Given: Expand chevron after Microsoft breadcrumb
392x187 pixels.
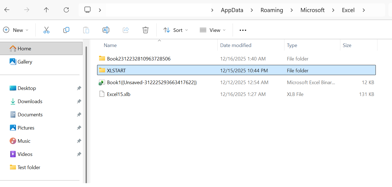Looking at the screenshot, I should coord(333,10).
